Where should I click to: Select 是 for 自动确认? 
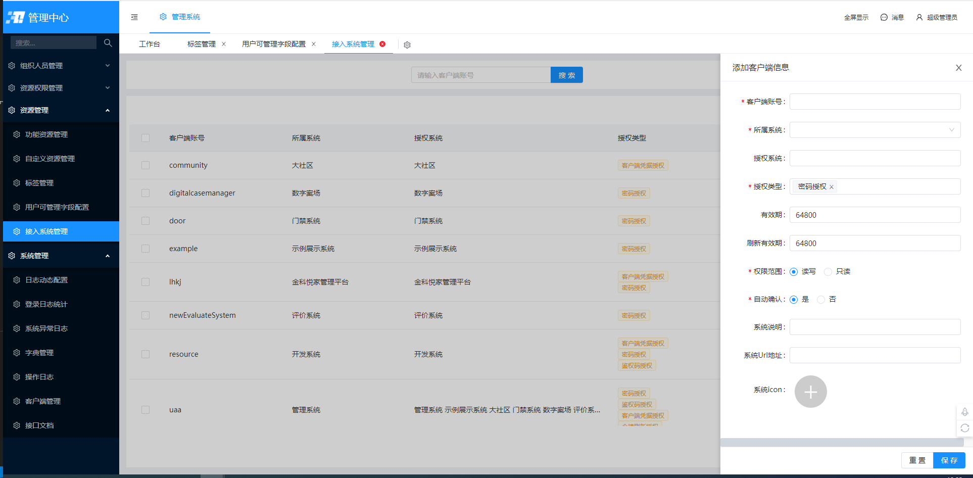pyautogui.click(x=794, y=300)
